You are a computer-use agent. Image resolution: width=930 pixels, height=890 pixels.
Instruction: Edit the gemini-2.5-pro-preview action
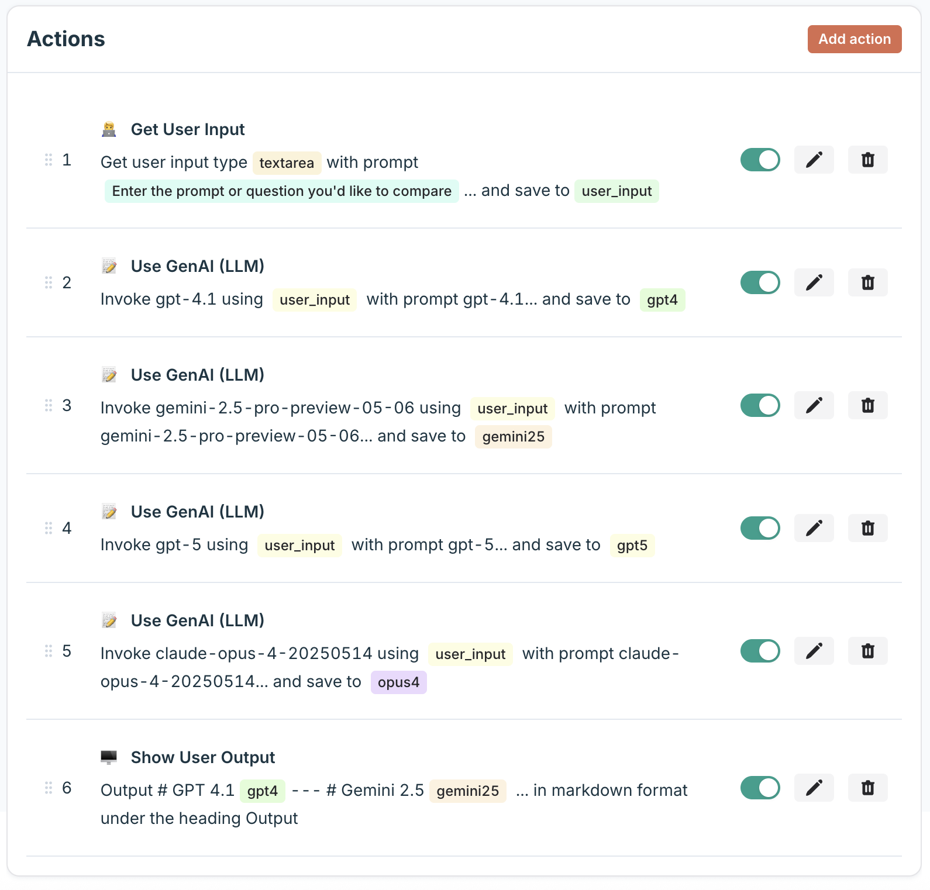tap(814, 405)
